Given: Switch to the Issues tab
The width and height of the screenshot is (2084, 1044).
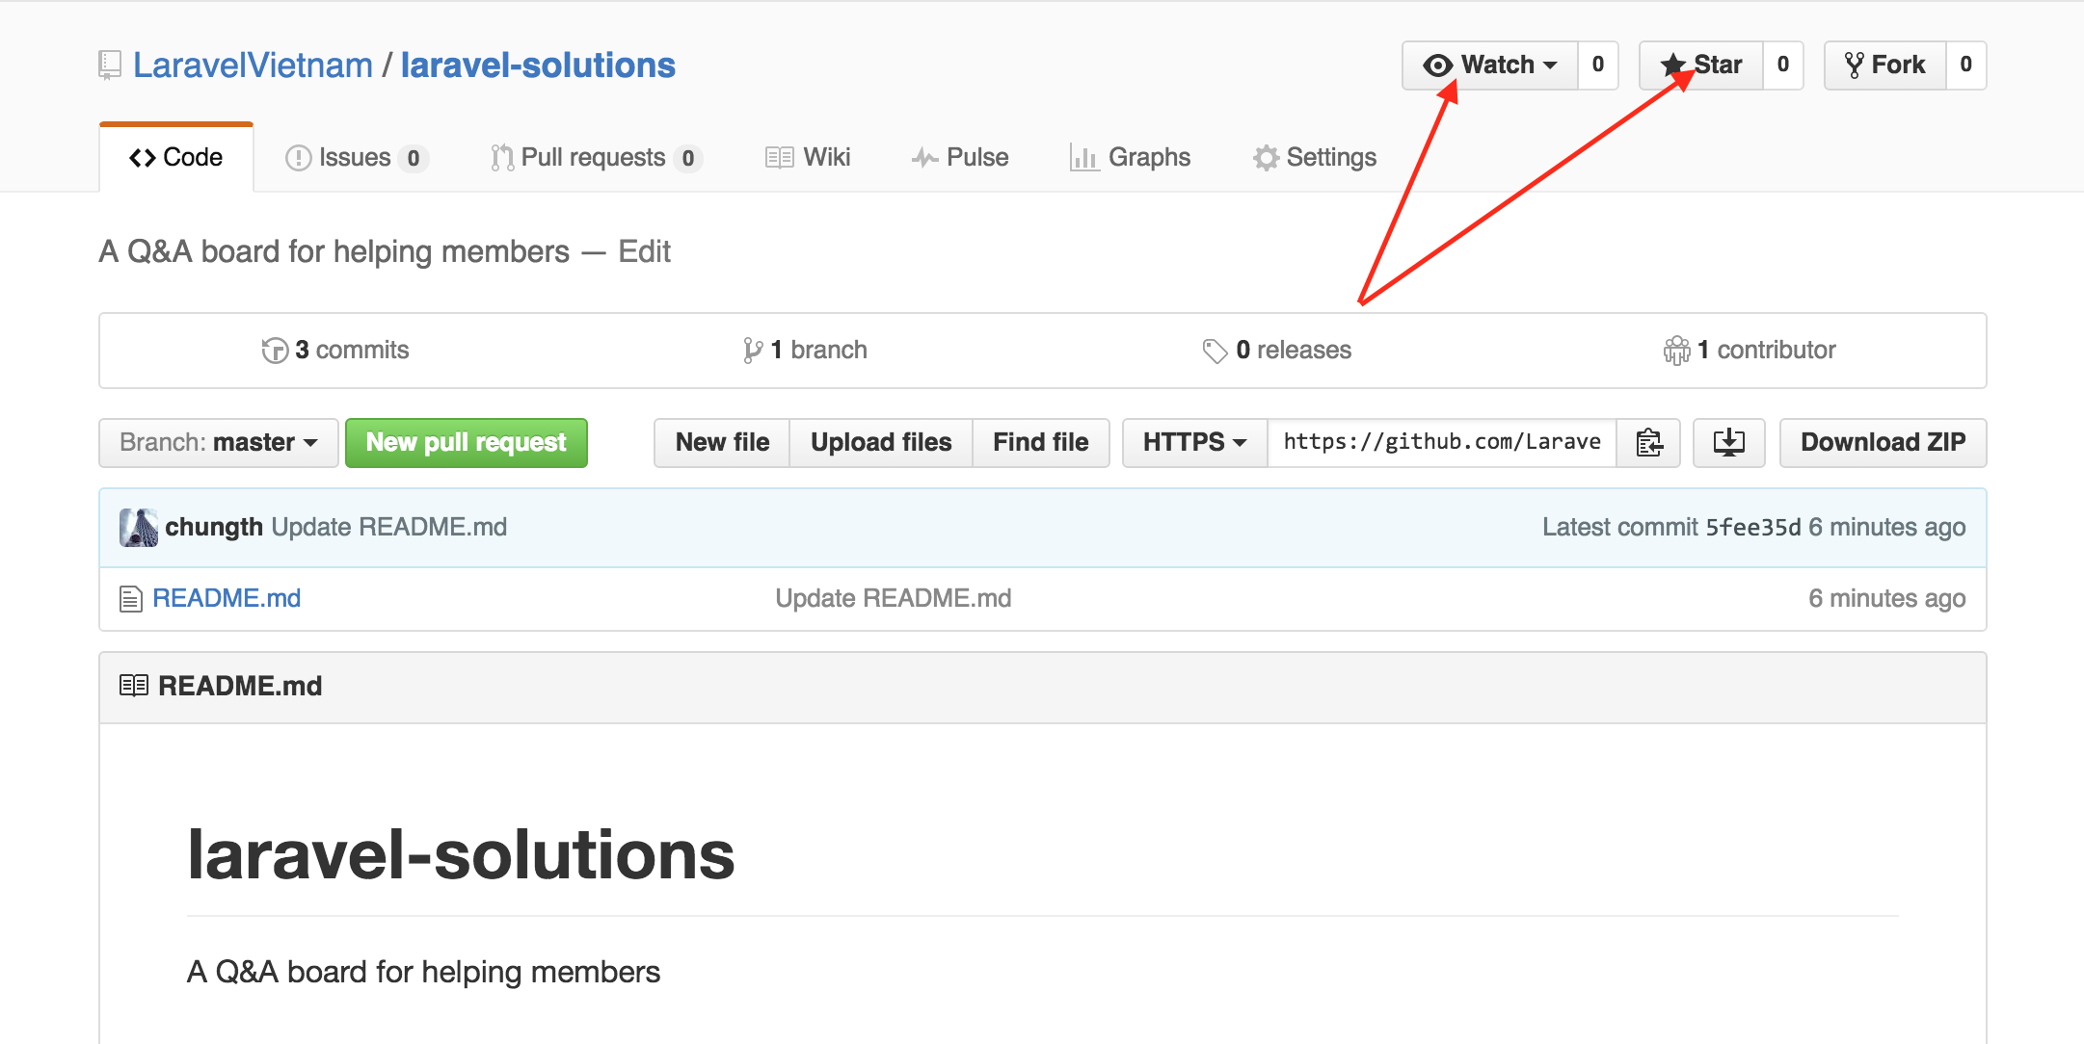Looking at the screenshot, I should [x=355, y=158].
